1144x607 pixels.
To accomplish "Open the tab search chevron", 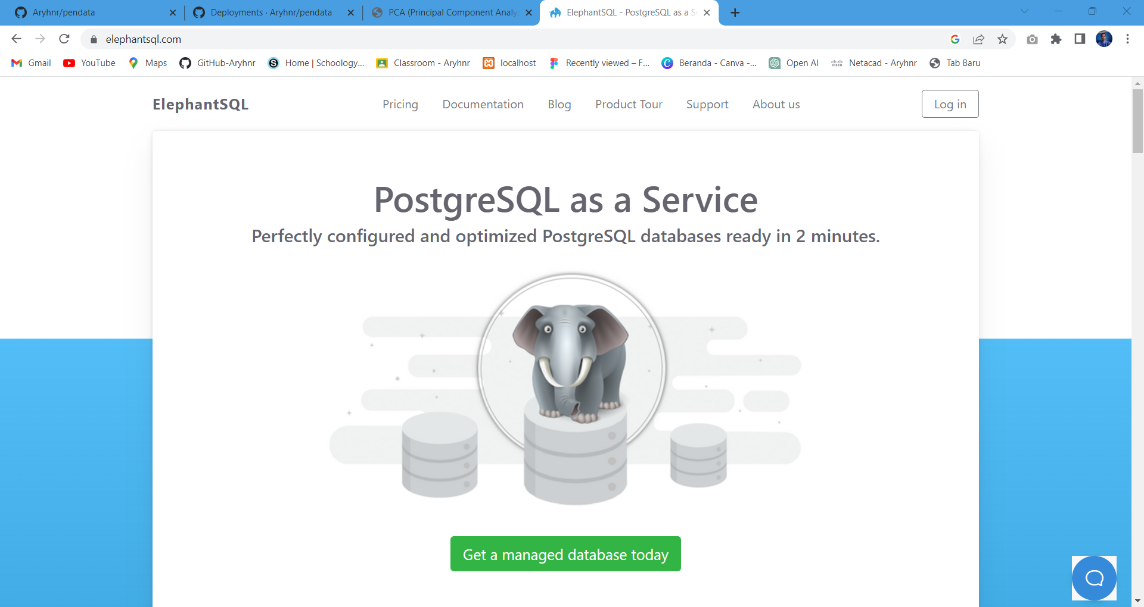I will point(1024,11).
